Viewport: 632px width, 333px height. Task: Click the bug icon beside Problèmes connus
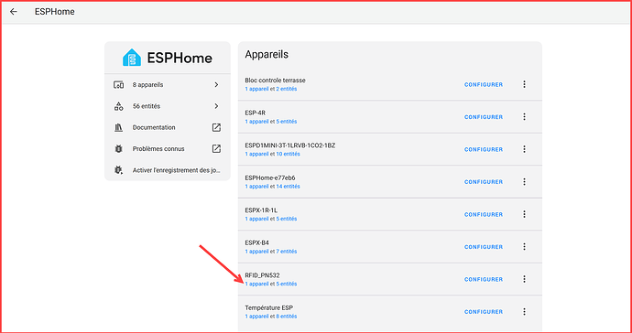click(118, 149)
